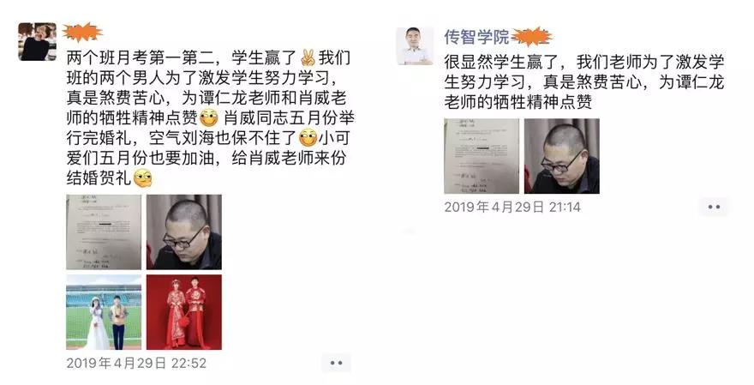Open the 传智学院 username link
754x385 pixels.
point(476,37)
